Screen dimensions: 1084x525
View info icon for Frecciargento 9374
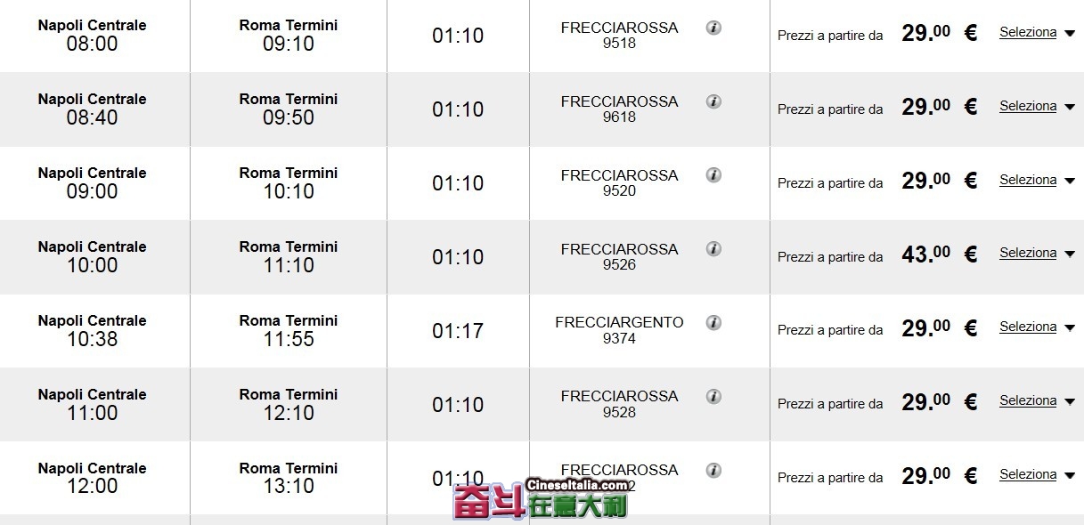[x=713, y=322]
